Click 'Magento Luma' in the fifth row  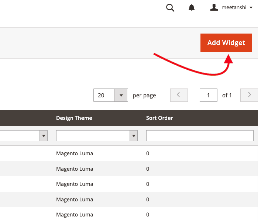point(75,215)
